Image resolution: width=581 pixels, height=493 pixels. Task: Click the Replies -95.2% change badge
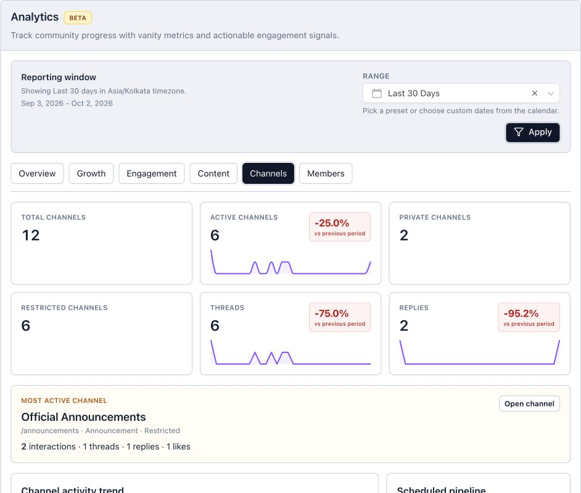coord(529,317)
